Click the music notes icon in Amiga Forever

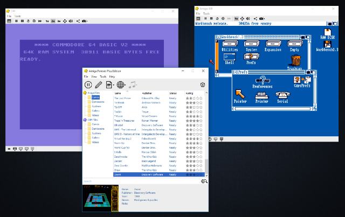(133, 85)
